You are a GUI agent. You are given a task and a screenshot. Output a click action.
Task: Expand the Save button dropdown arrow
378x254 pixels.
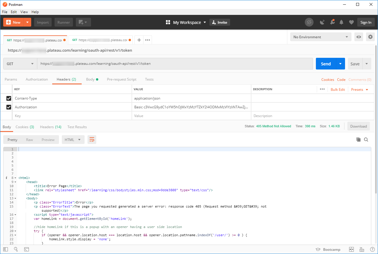367,64
